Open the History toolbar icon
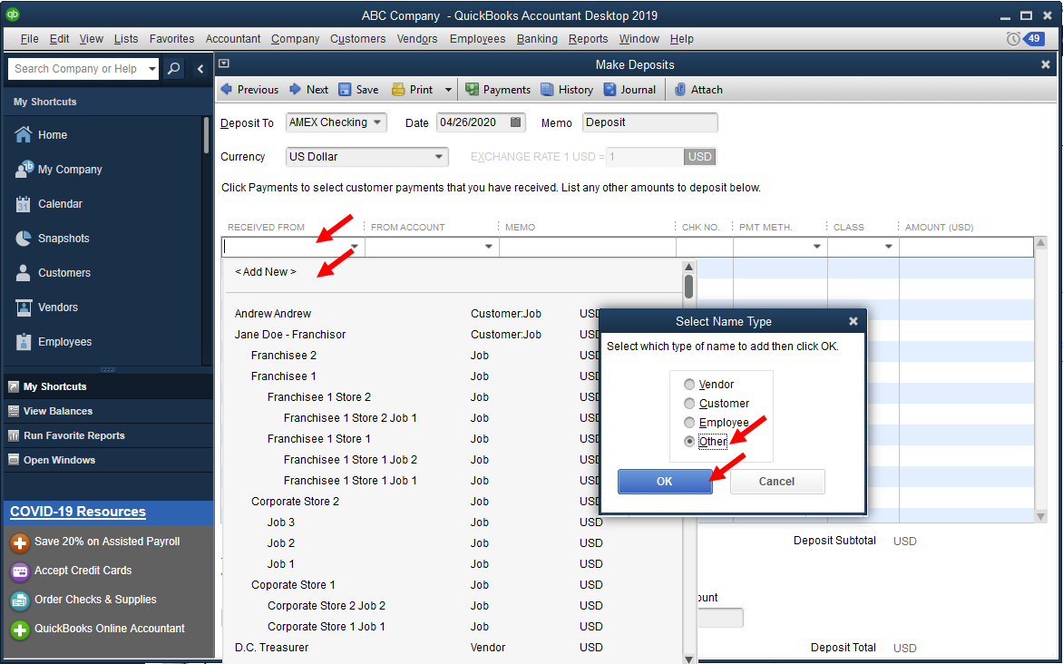 pos(547,90)
